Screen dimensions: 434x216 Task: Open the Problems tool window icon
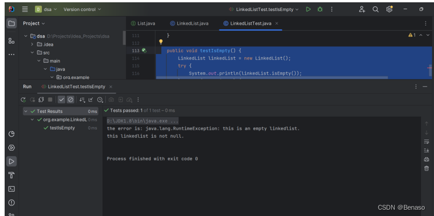12,203
